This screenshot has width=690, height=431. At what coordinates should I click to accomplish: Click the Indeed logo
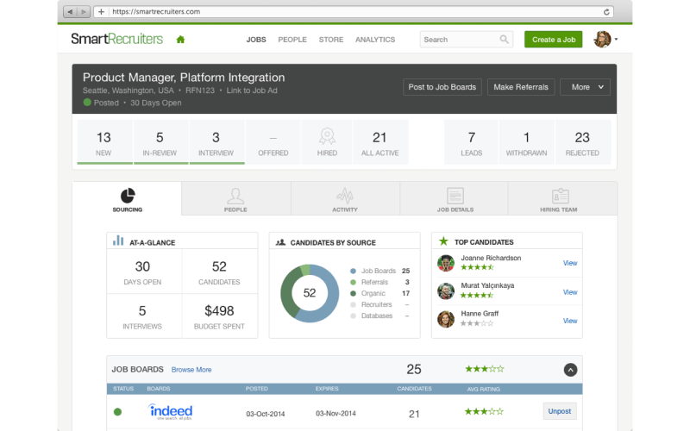coord(170,412)
